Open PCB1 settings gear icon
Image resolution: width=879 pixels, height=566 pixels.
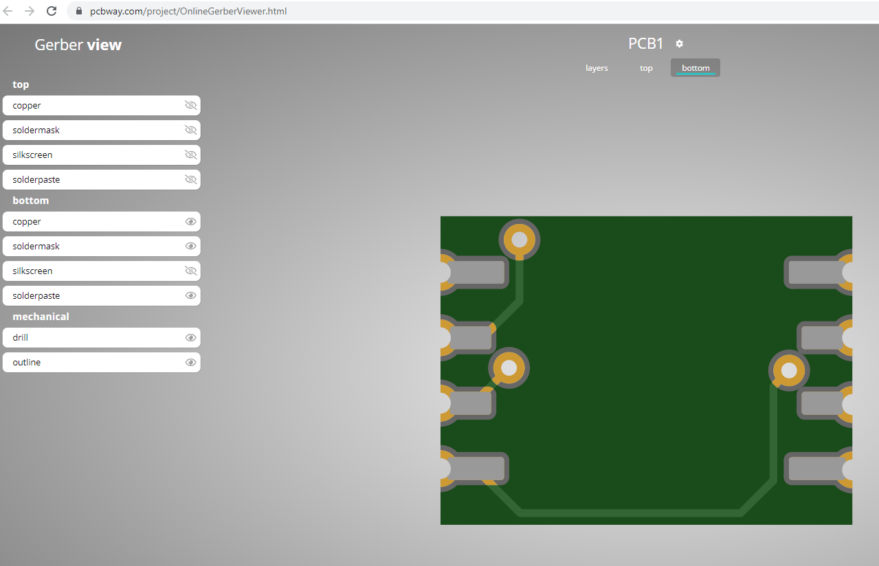(x=680, y=44)
